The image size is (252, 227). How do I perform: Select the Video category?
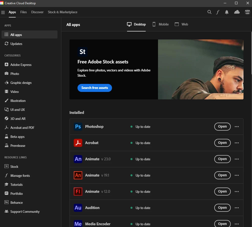click(x=29, y=92)
